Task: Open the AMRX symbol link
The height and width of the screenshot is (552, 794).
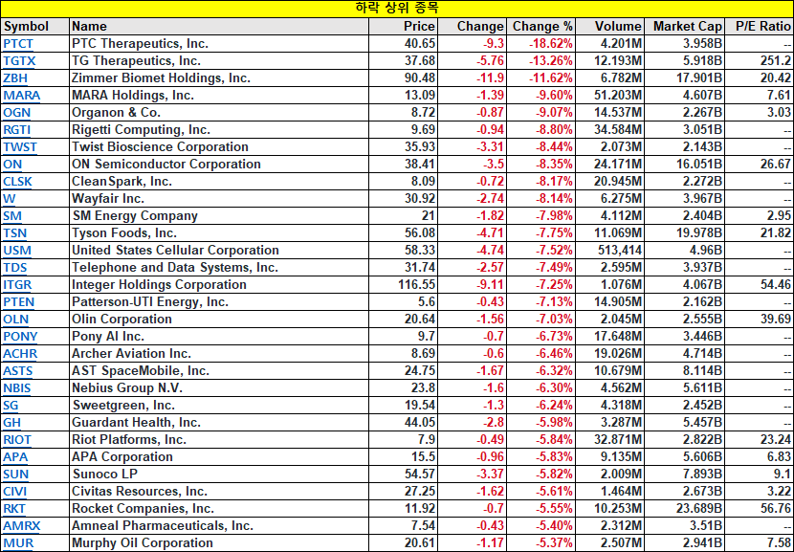Action: [22, 525]
